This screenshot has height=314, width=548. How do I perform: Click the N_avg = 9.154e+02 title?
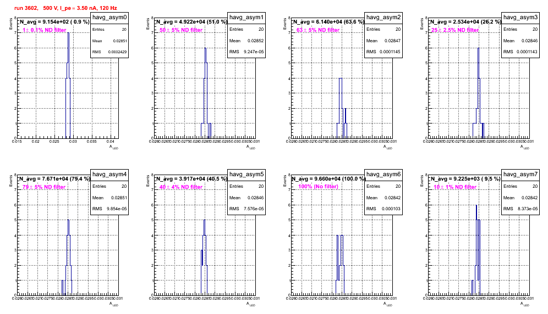point(54,21)
